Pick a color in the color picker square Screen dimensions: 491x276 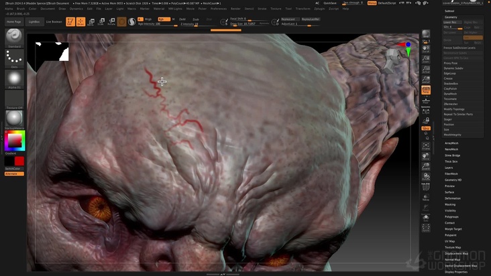tap(14, 140)
